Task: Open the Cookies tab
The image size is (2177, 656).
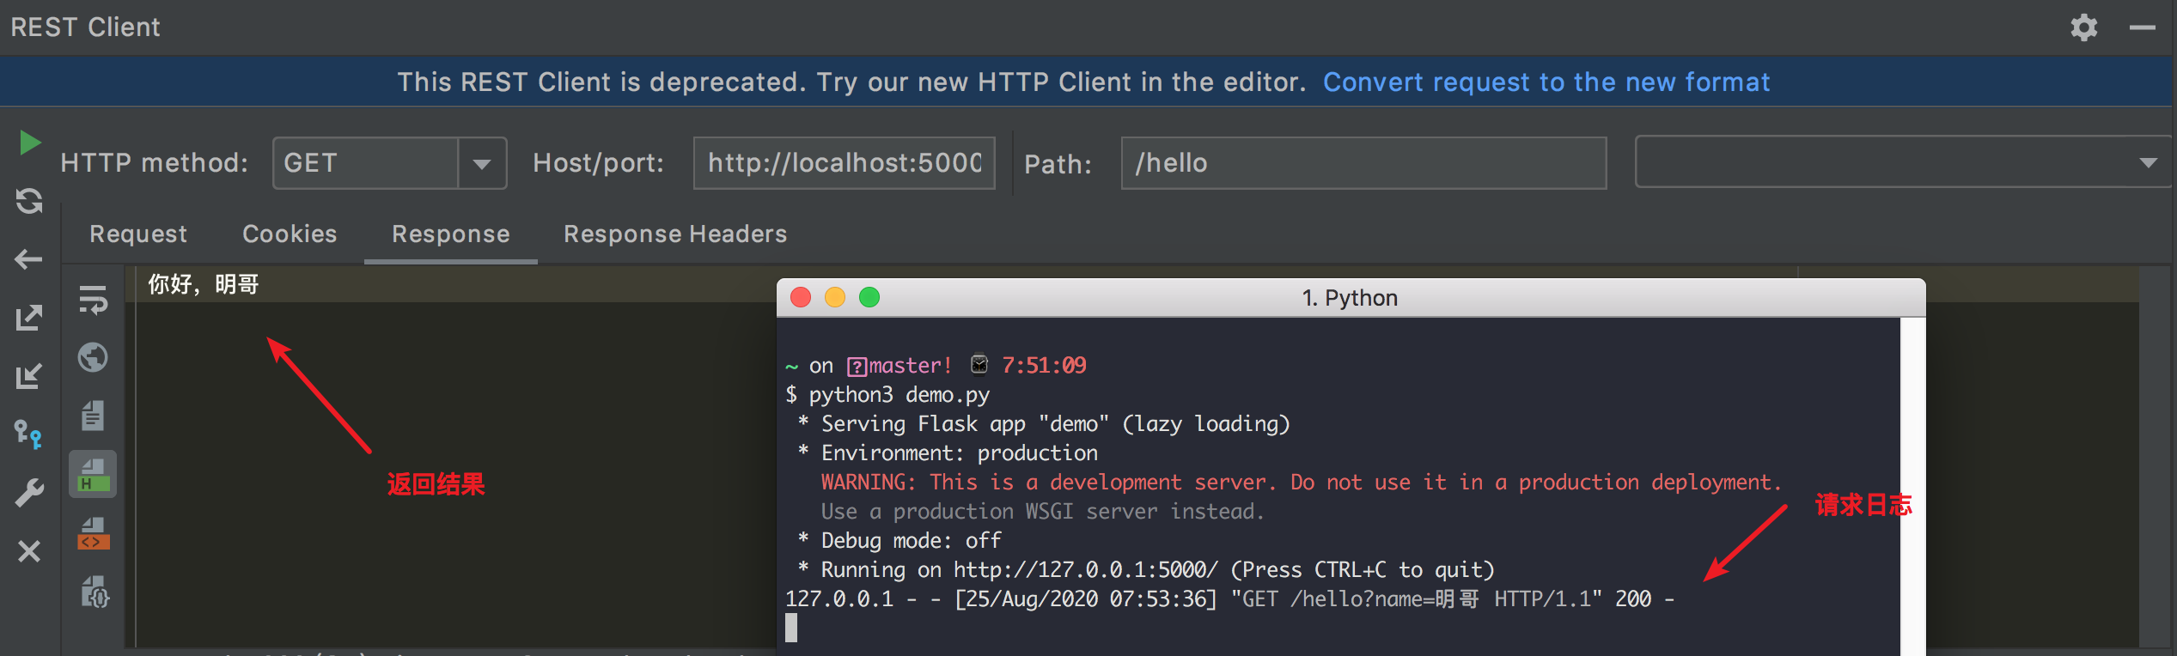Action: coord(290,234)
